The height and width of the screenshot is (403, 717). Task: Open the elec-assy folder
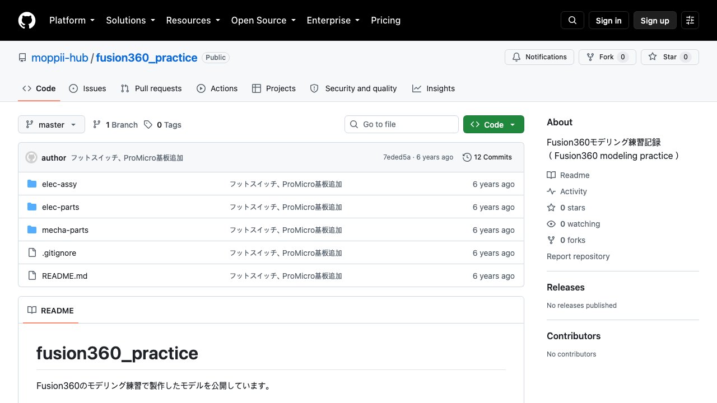59,184
